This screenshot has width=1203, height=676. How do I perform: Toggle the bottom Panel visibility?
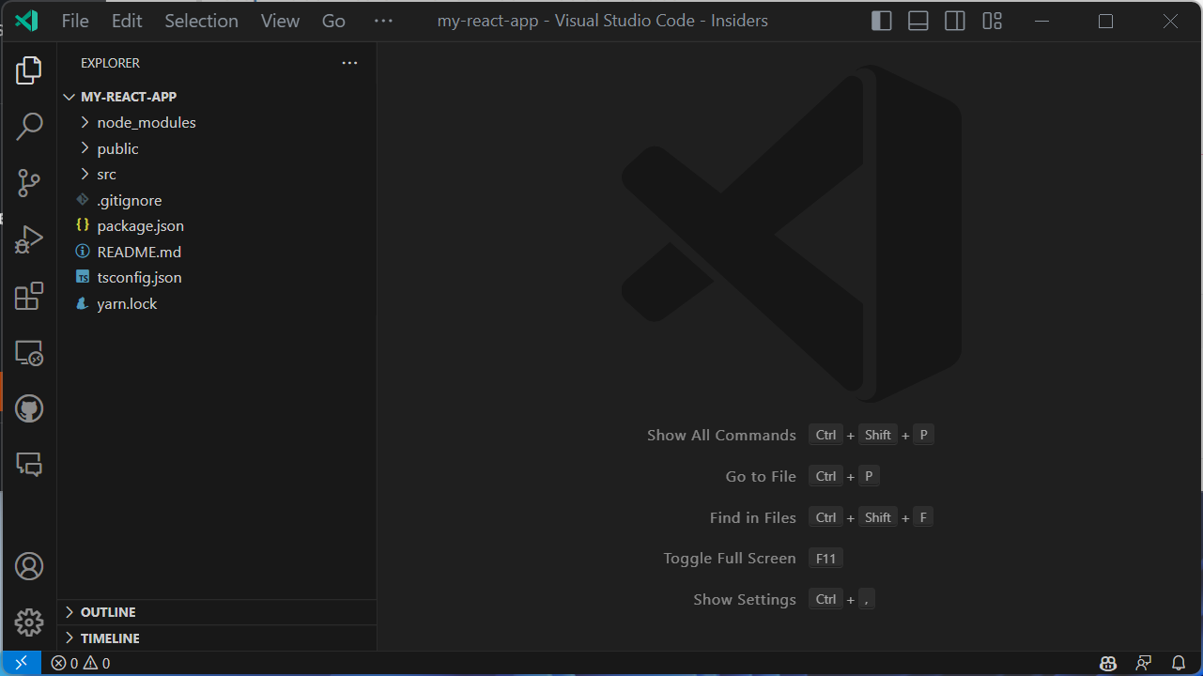pos(918,21)
